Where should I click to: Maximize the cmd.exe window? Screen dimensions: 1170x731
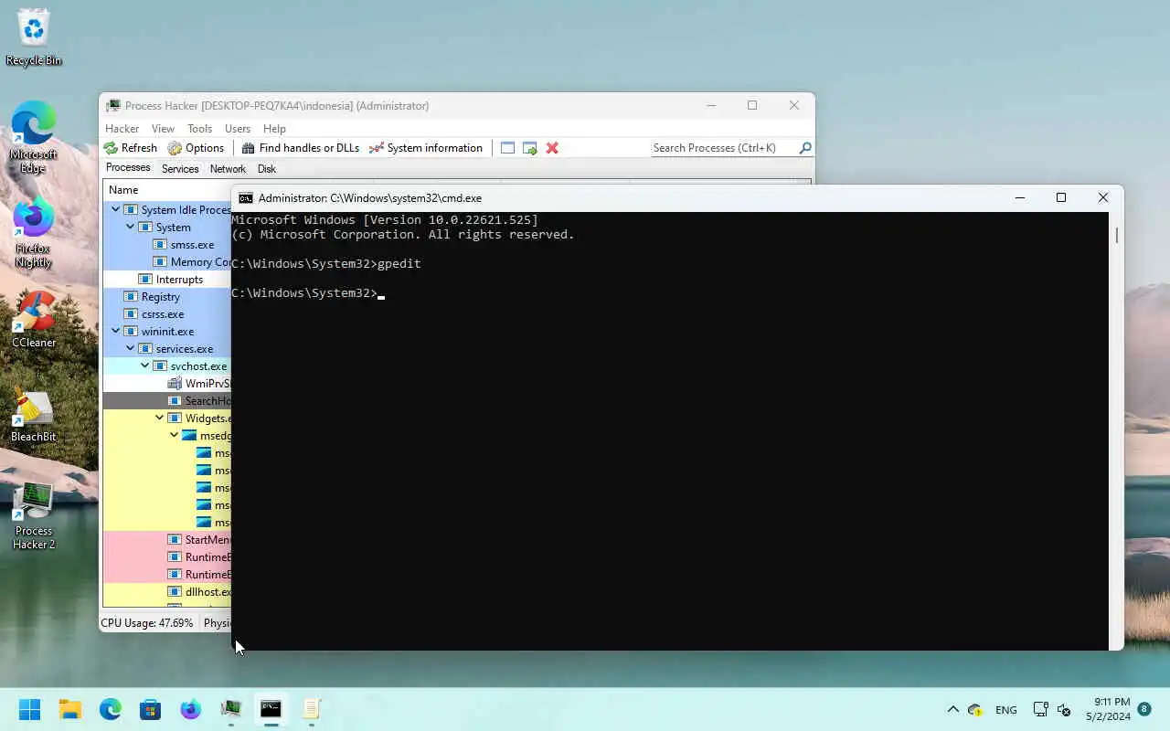1061,198
